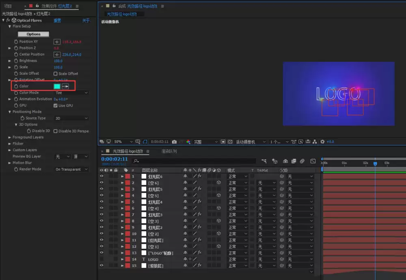Screen dimensions: 406x280
Task: Click the Region of Interest icon
Action: pyautogui.click(x=223, y=142)
